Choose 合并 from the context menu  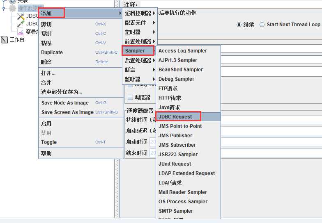pyautogui.click(x=81, y=83)
